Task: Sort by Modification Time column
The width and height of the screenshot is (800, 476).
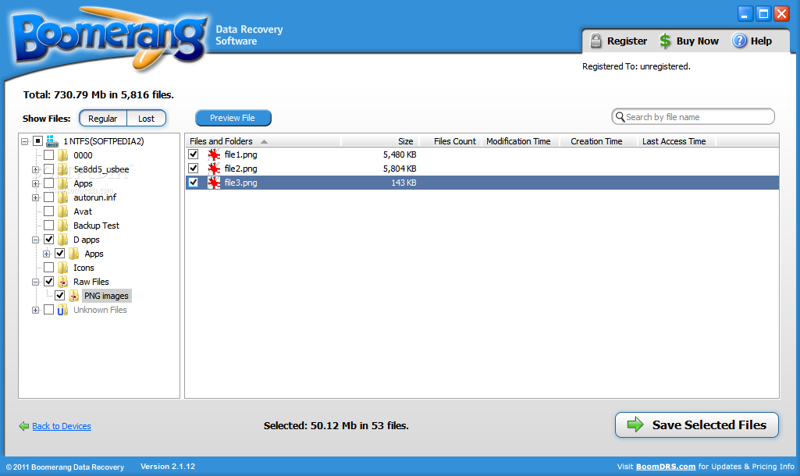Action: (x=521, y=141)
